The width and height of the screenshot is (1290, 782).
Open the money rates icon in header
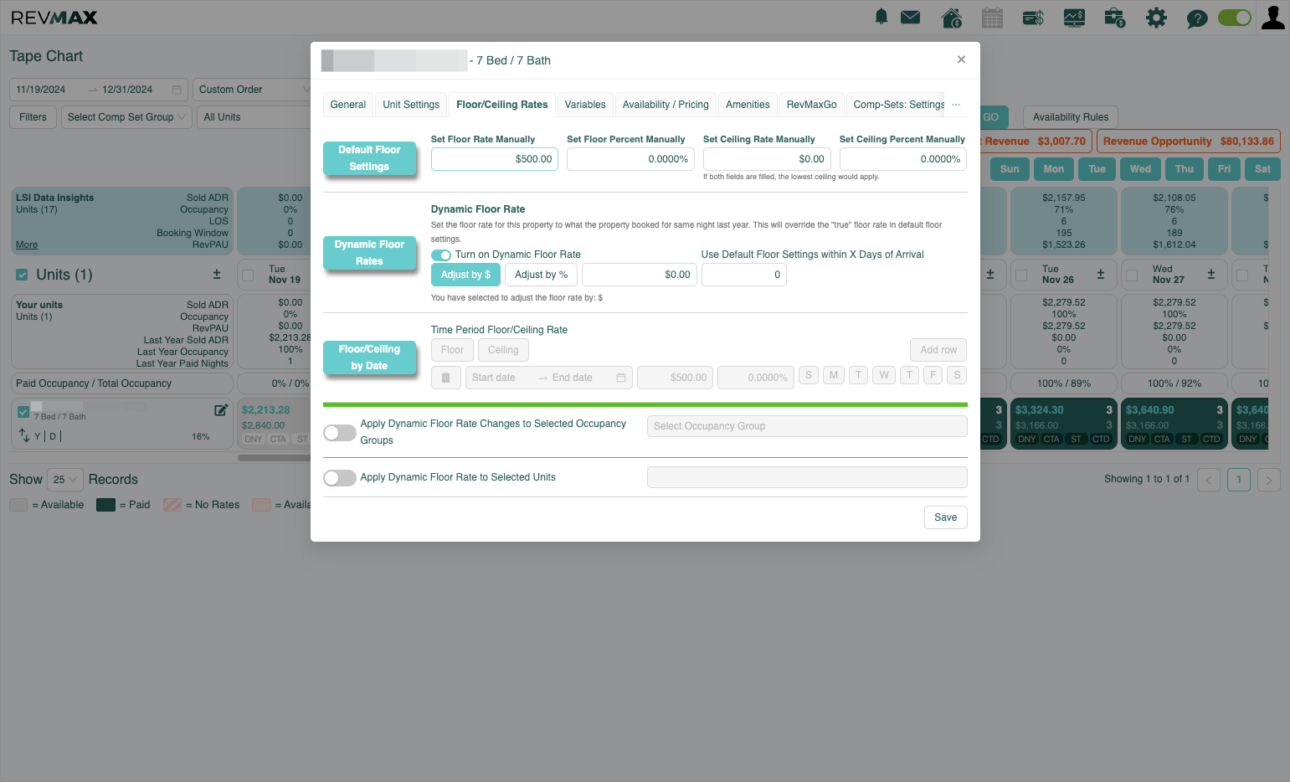pos(1033,18)
